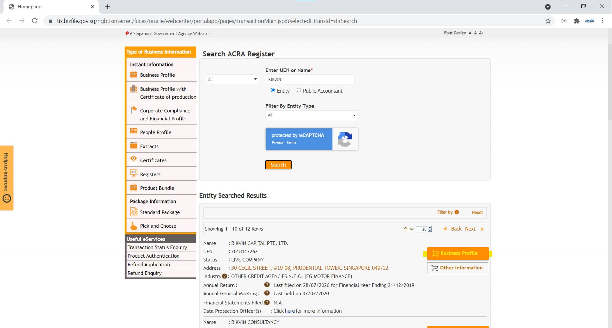Click the Certificate of production building icon

tap(134, 89)
